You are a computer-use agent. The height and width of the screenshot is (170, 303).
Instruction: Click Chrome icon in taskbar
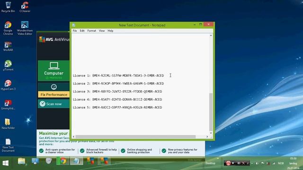(x=63, y=161)
